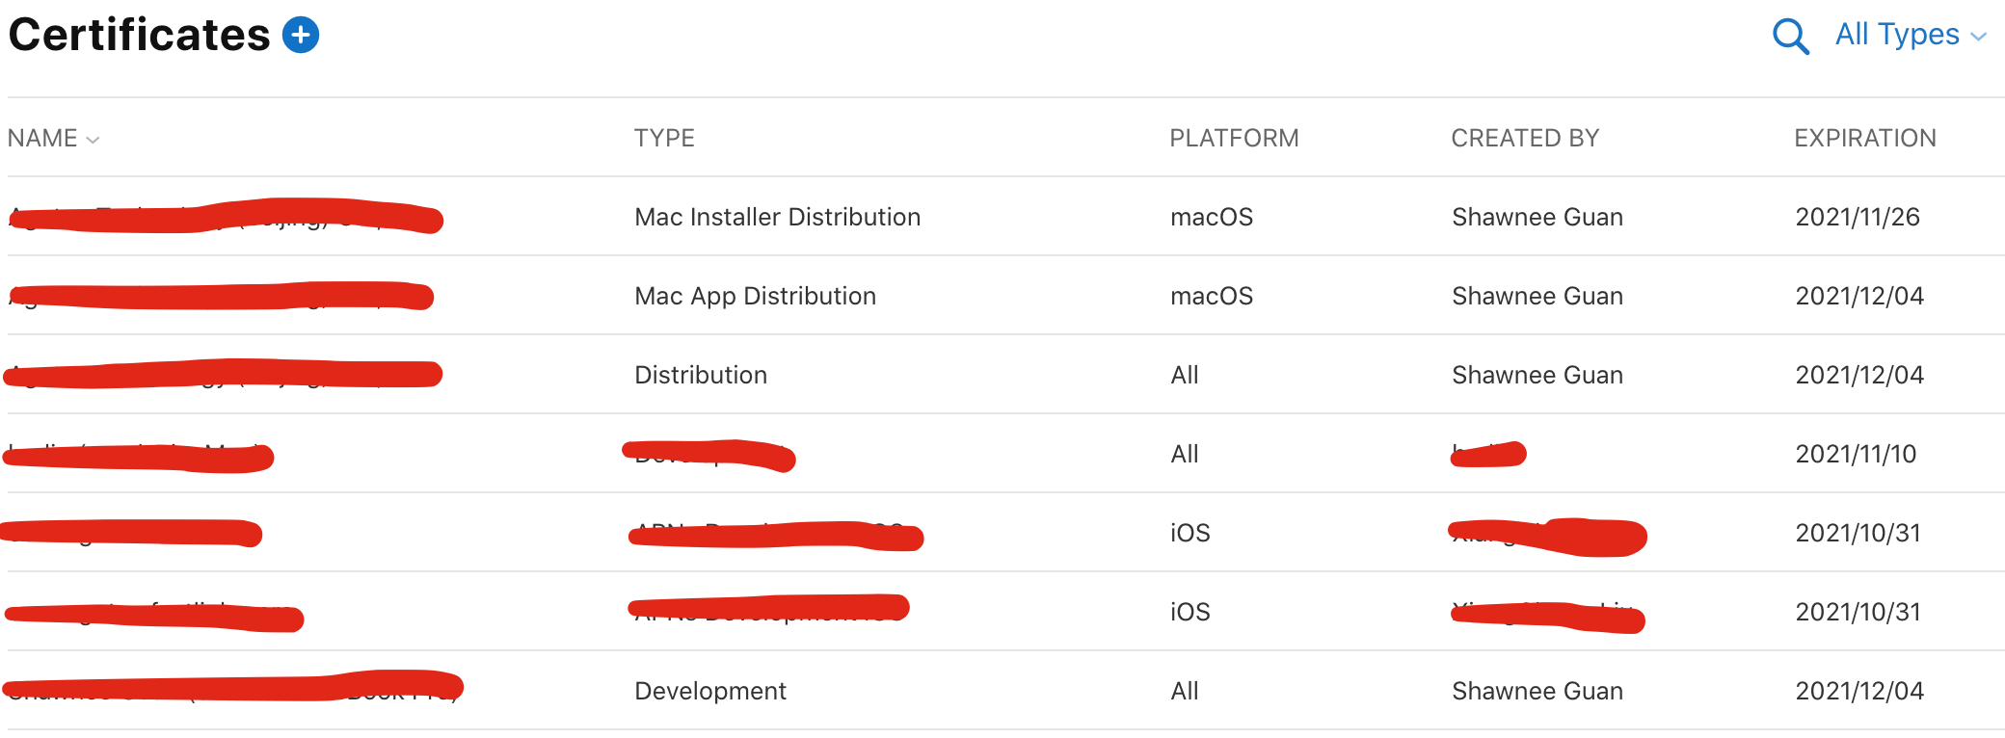Click the CREATED BY column header

[x=1525, y=138]
